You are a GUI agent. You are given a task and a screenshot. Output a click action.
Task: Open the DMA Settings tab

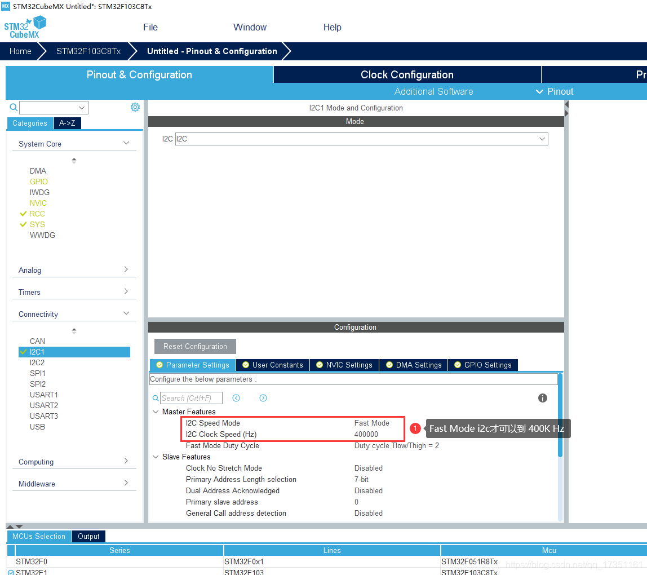point(414,365)
